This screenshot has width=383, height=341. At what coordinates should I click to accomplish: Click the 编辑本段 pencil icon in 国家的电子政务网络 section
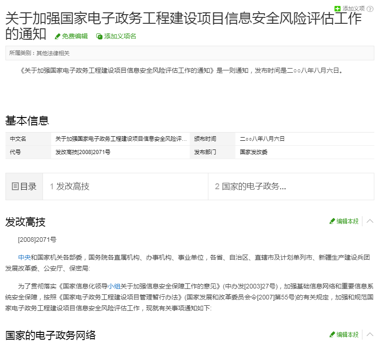coord(333,334)
